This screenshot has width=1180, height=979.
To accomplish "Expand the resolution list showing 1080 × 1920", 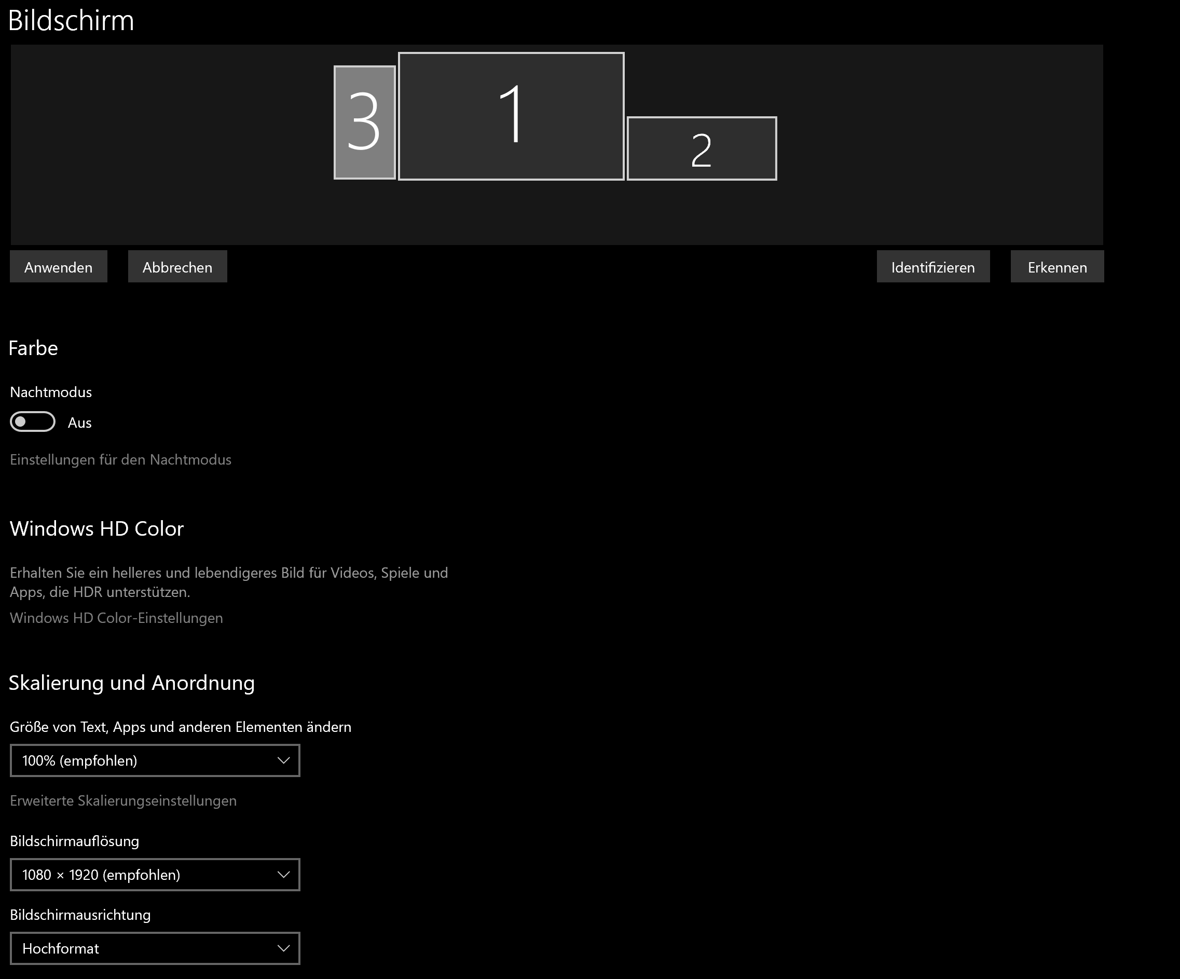I will click(x=155, y=875).
